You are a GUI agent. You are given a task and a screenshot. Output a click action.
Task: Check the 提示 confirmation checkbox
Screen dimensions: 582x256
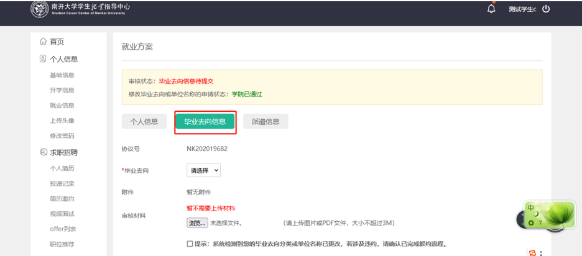[x=190, y=244]
